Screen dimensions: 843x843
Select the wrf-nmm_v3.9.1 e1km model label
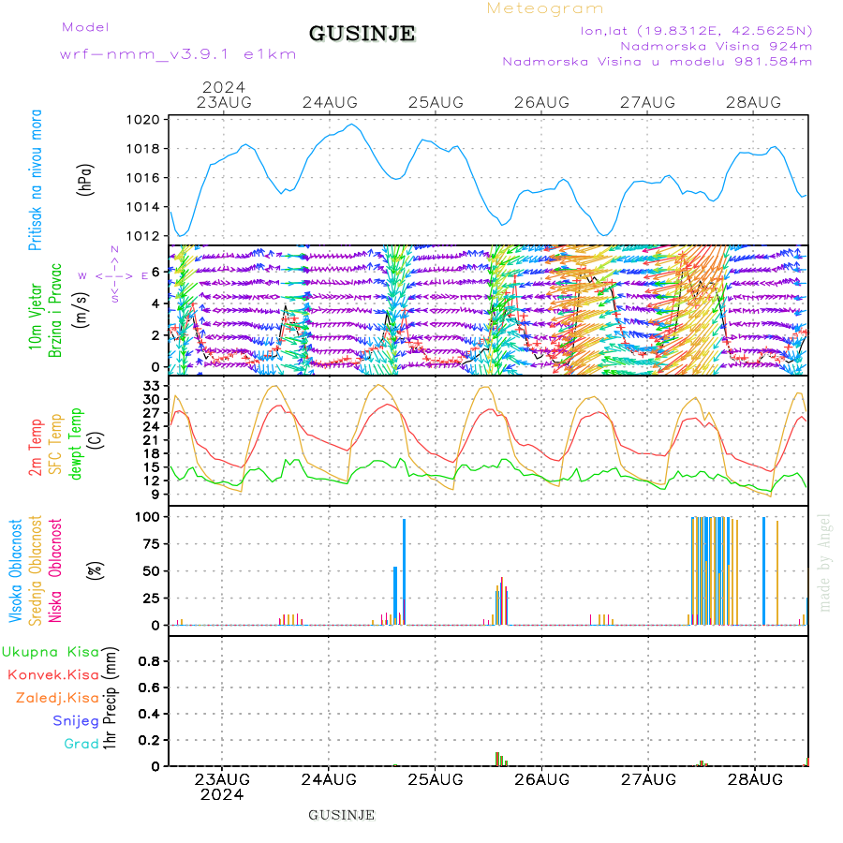(x=178, y=54)
